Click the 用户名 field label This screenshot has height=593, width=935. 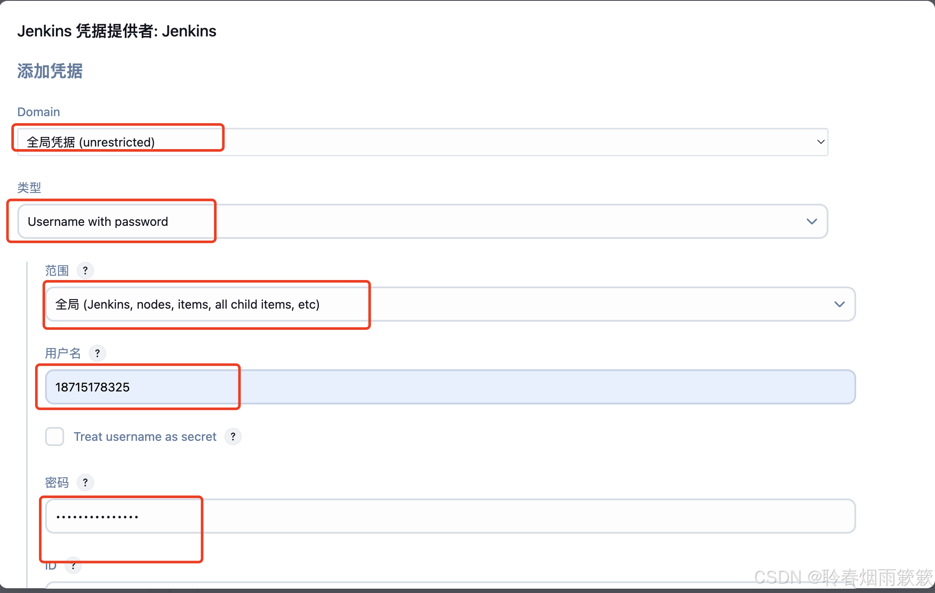[x=63, y=353]
